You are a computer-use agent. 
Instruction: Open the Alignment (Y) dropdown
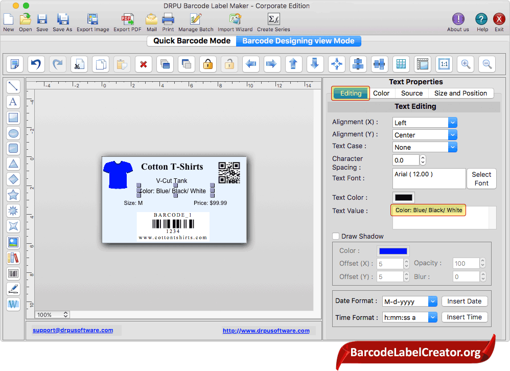[x=425, y=134]
